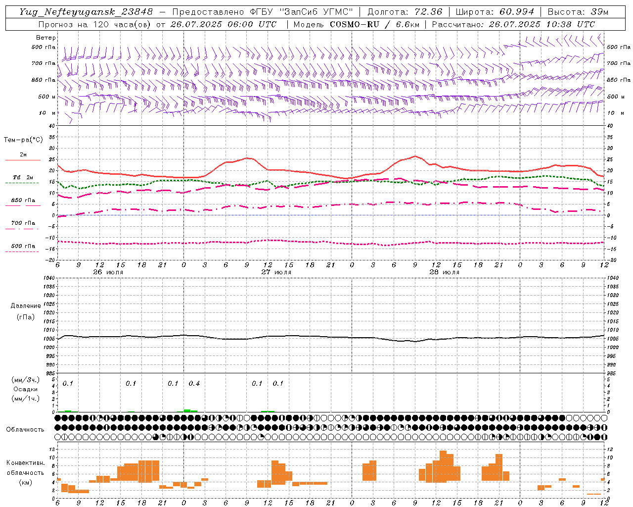Click the Ветер wind panel label
The height and width of the screenshot is (507, 633).
point(45,38)
